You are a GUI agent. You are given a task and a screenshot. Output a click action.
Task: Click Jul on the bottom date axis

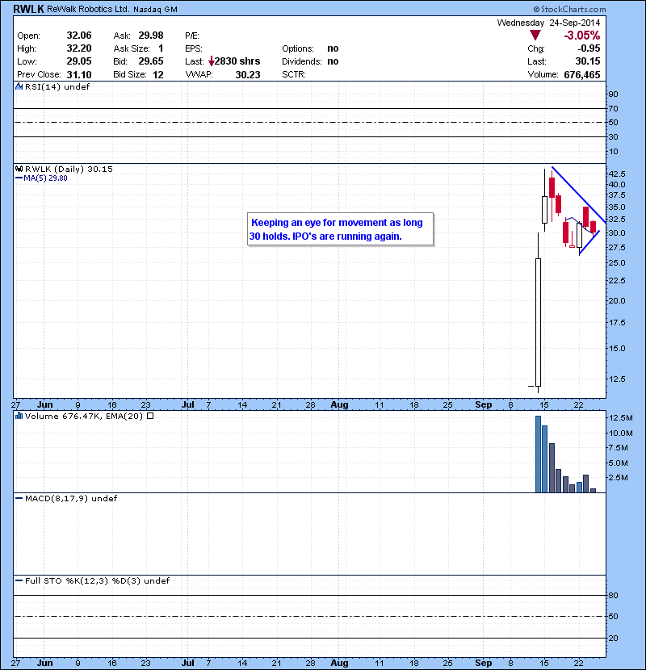click(x=188, y=663)
